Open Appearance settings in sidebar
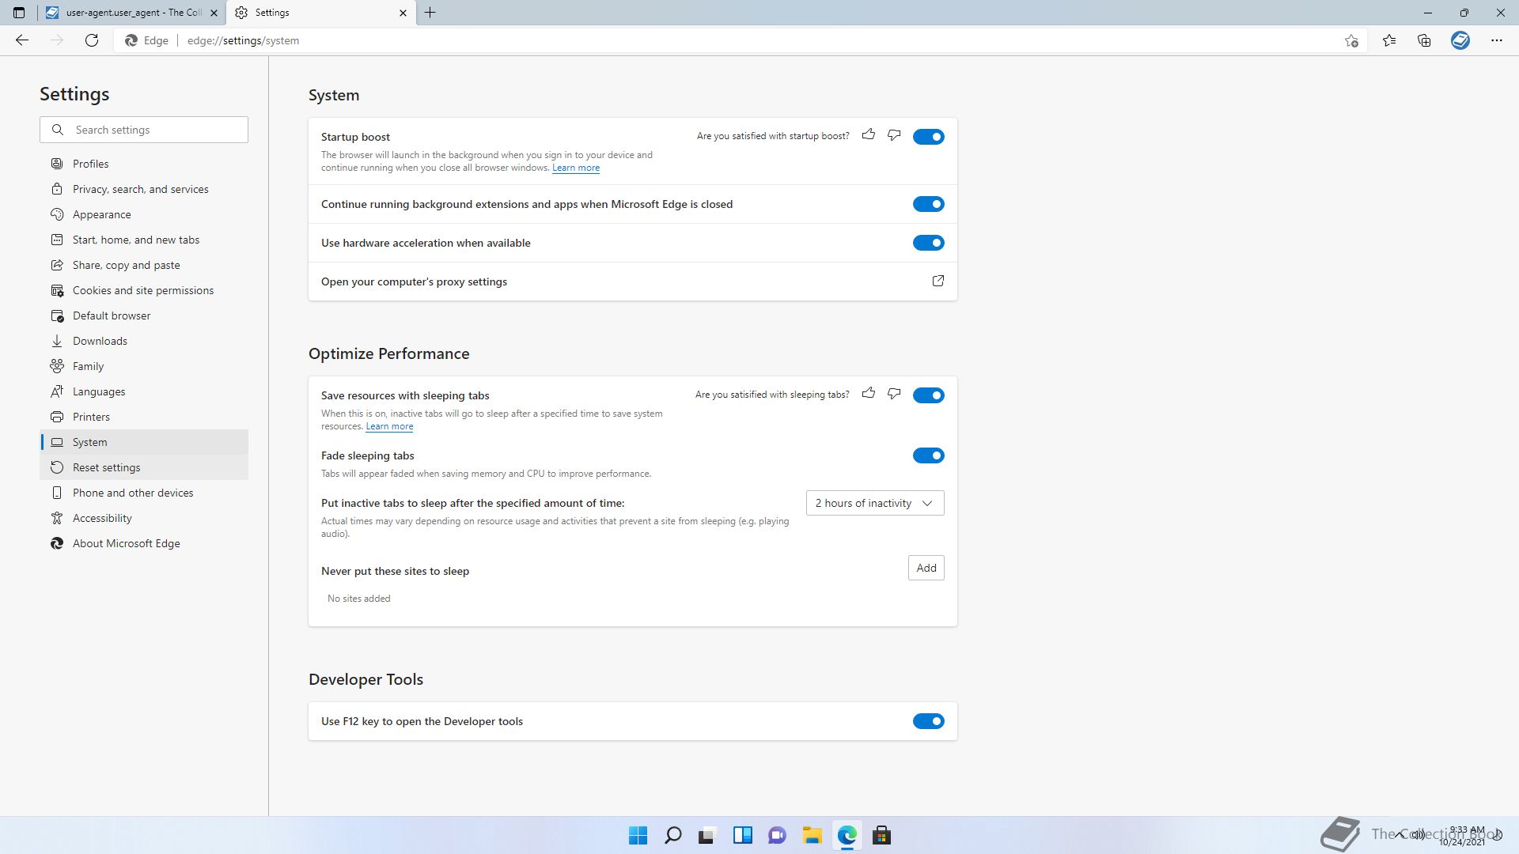This screenshot has width=1519, height=854. [x=101, y=214]
